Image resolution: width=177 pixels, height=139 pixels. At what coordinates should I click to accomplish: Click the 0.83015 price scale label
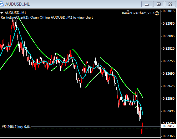coord(168,11)
